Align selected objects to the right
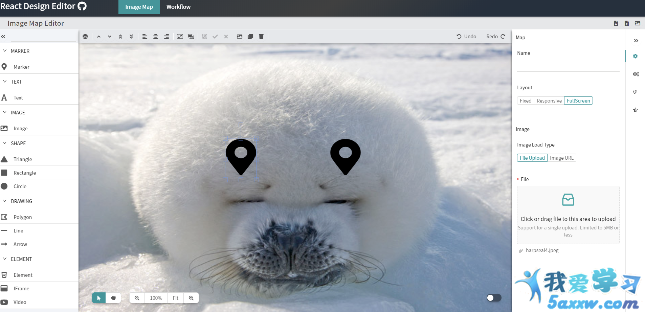This screenshot has height=312, width=645. [x=166, y=37]
